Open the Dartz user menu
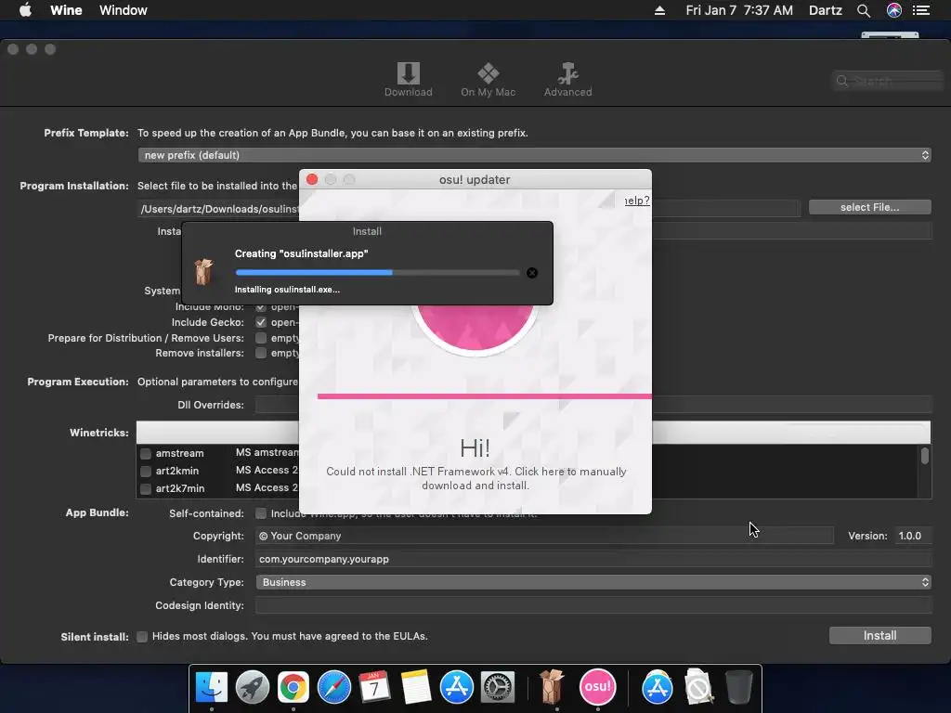Image resolution: width=951 pixels, height=713 pixels. tap(826, 10)
